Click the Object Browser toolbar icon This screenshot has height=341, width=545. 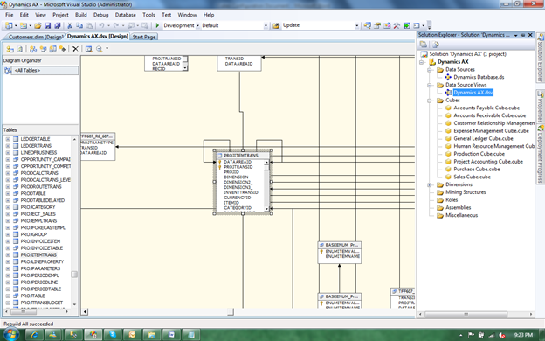[387, 25]
